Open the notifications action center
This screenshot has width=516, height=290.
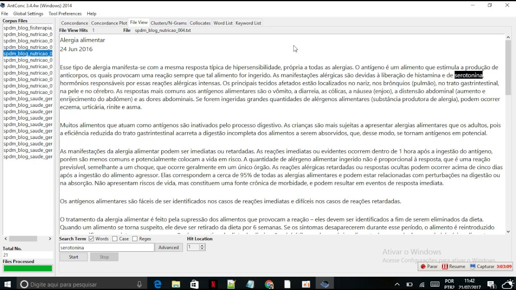click(x=491, y=284)
